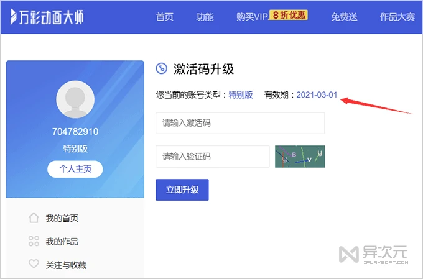Open the 首页 navigation item
Viewport: 423px width, 279px height.
(x=165, y=17)
